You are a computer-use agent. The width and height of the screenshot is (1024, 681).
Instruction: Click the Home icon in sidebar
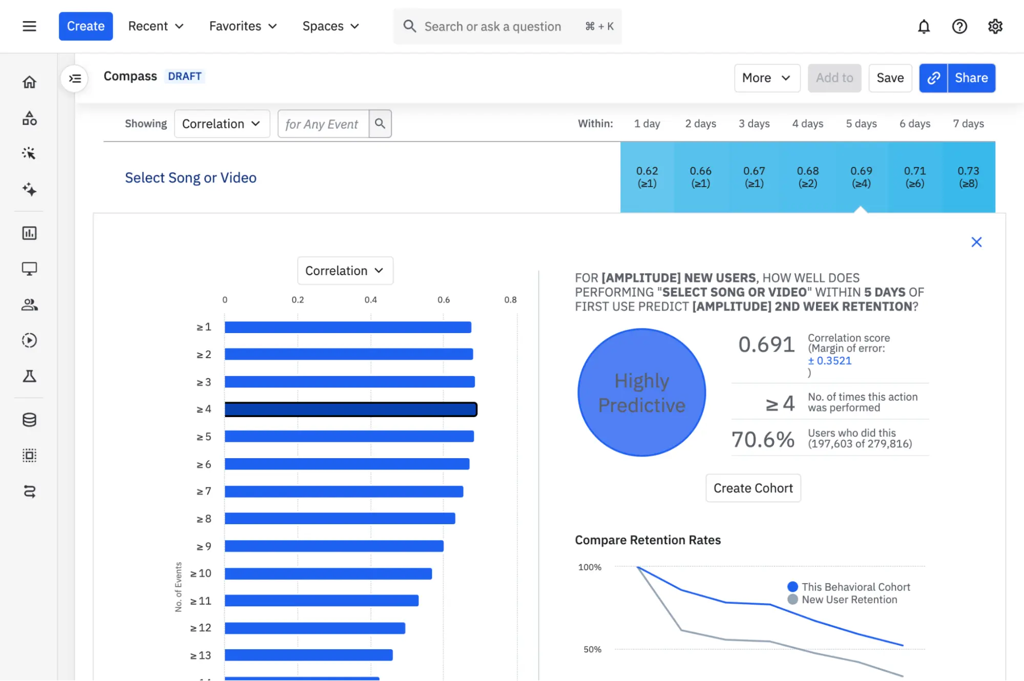(29, 82)
